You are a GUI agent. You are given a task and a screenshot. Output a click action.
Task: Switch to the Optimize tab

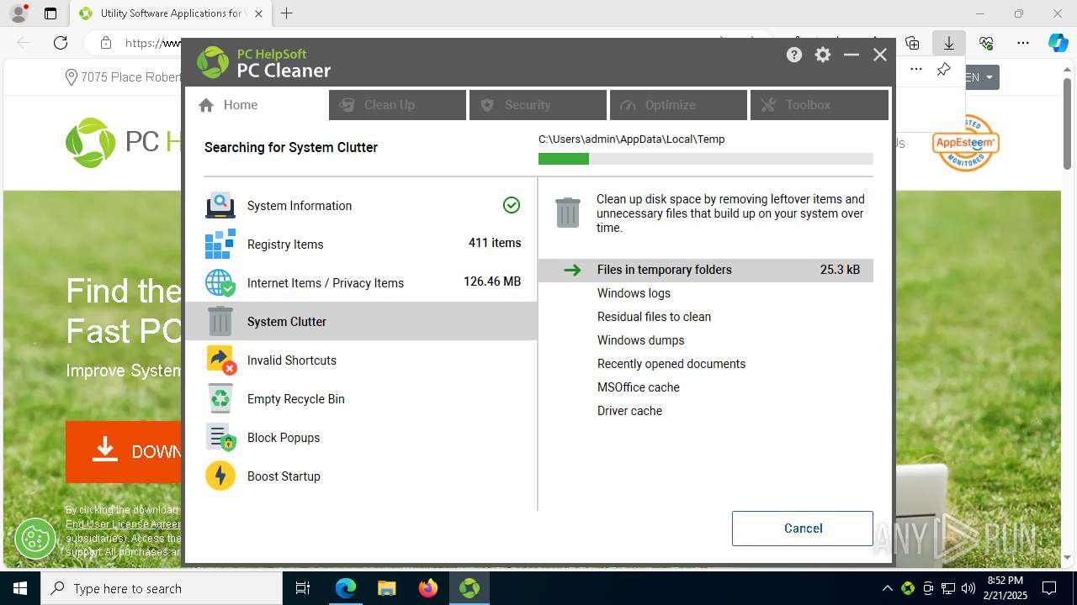click(x=678, y=105)
